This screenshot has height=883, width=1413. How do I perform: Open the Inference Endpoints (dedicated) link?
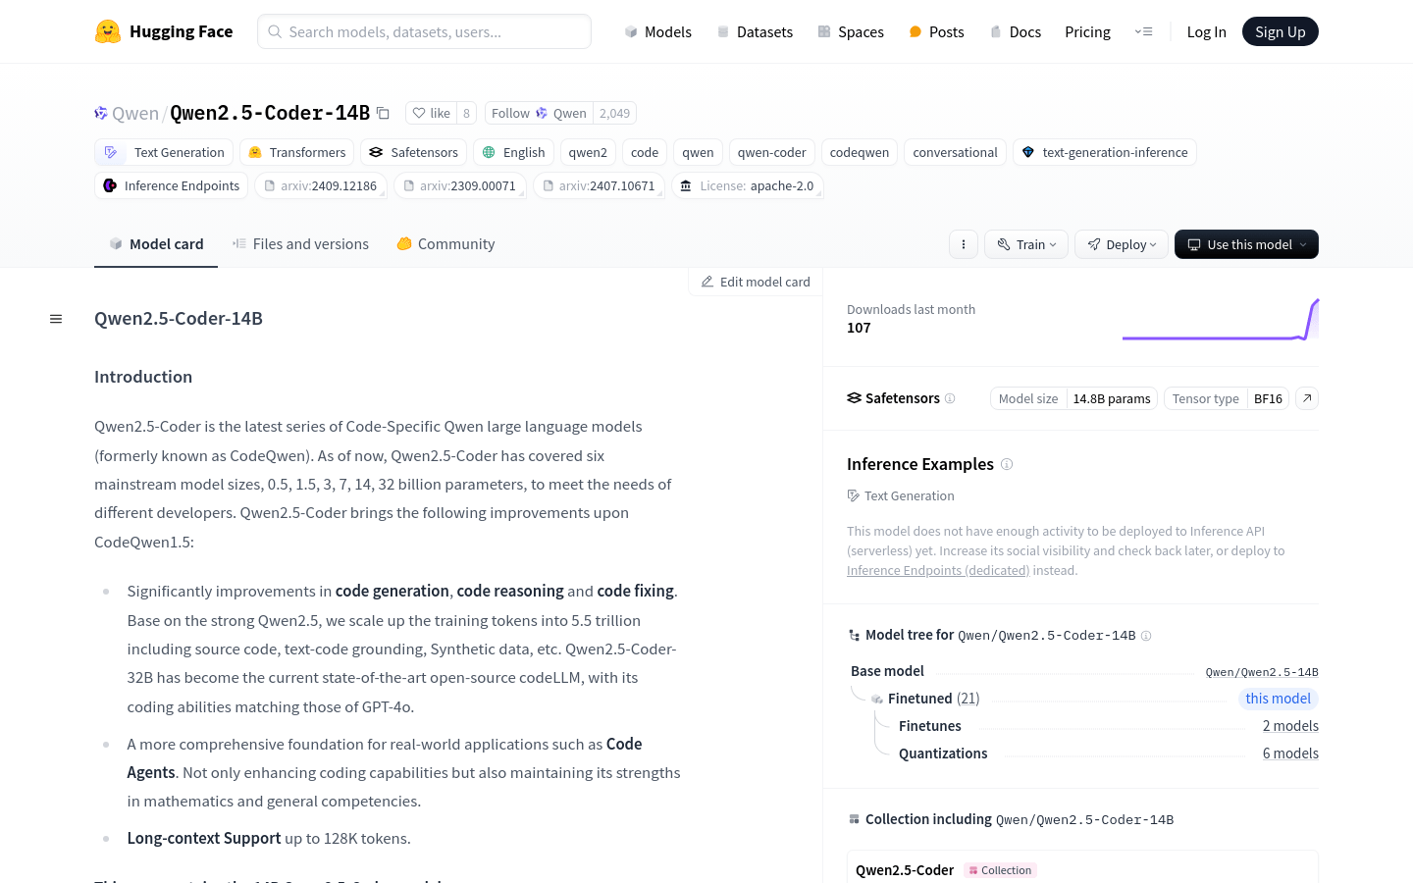[x=938, y=570]
